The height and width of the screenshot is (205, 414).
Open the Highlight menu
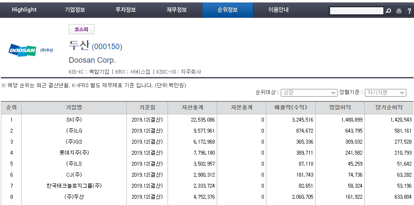(x=24, y=10)
